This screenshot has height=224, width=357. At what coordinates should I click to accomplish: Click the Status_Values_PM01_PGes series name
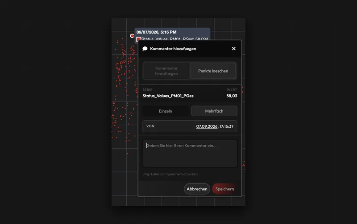(x=168, y=96)
